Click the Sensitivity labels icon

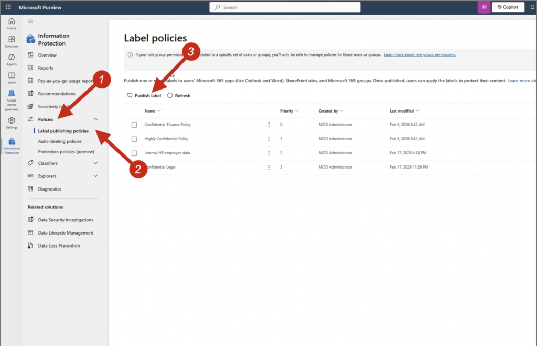click(x=30, y=106)
